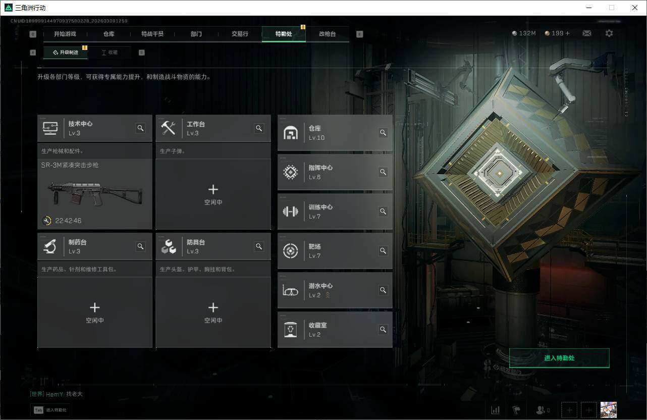The width and height of the screenshot is (647, 420).
Task: Switch to the 交易行 tab
Action: 240,34
